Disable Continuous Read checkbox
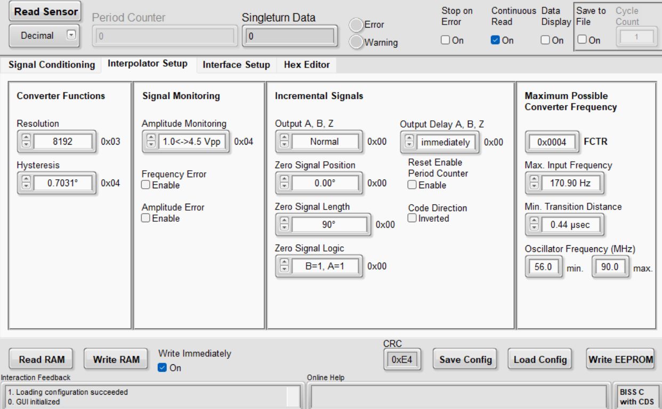 [496, 40]
